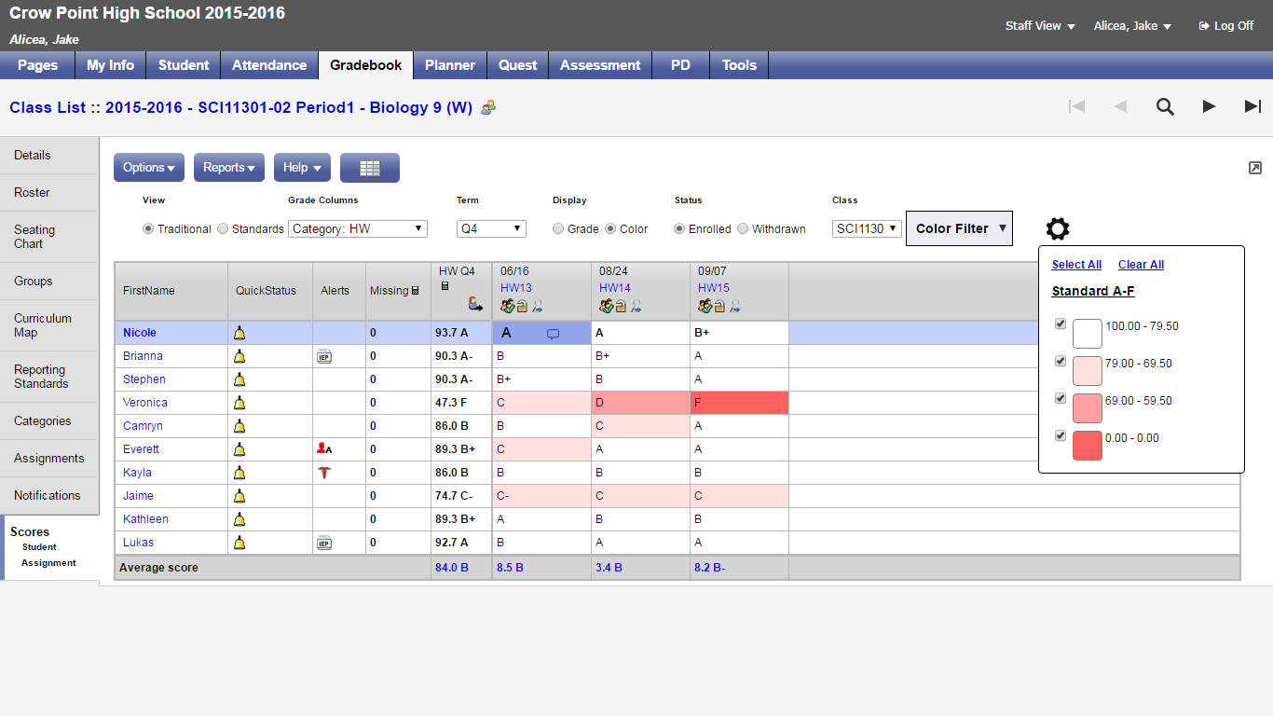Viewport: 1273px width, 716px height.
Task: Open the Alicea, Jake user dropdown
Action: pyautogui.click(x=1132, y=26)
